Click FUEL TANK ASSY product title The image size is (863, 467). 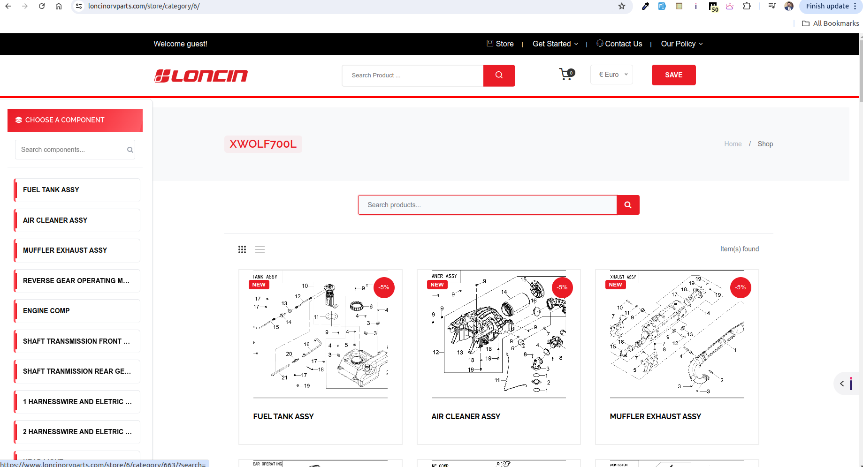click(283, 416)
